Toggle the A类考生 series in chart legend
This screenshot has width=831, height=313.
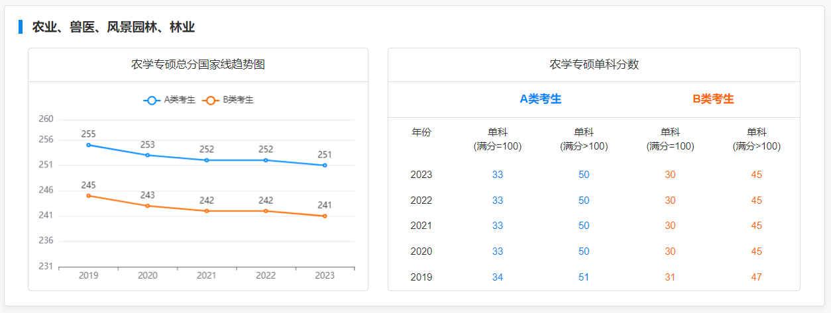pos(170,100)
